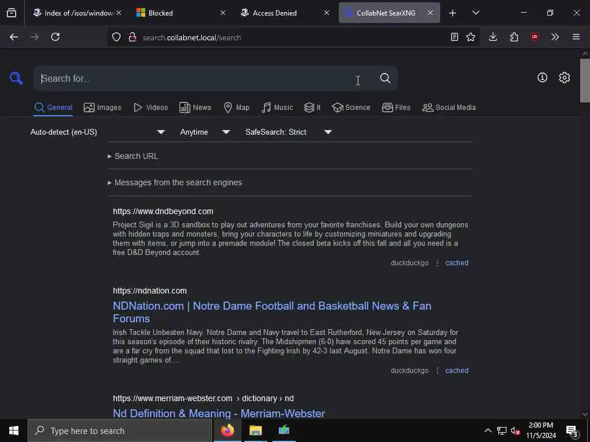This screenshot has height=442, width=590.
Task: Click the https://ndnation.com URL text
Action: pos(150,291)
